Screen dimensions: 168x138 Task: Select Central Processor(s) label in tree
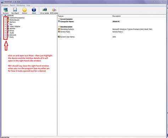click(17, 18)
